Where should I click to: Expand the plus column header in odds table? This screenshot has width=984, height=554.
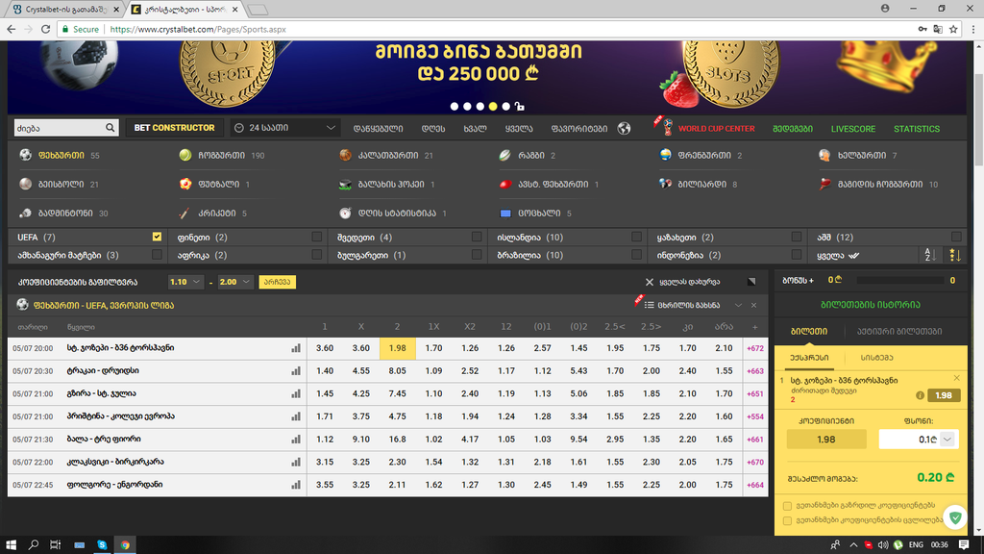755,327
